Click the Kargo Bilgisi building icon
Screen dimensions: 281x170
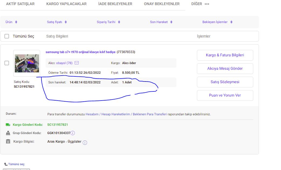click(x=8, y=142)
